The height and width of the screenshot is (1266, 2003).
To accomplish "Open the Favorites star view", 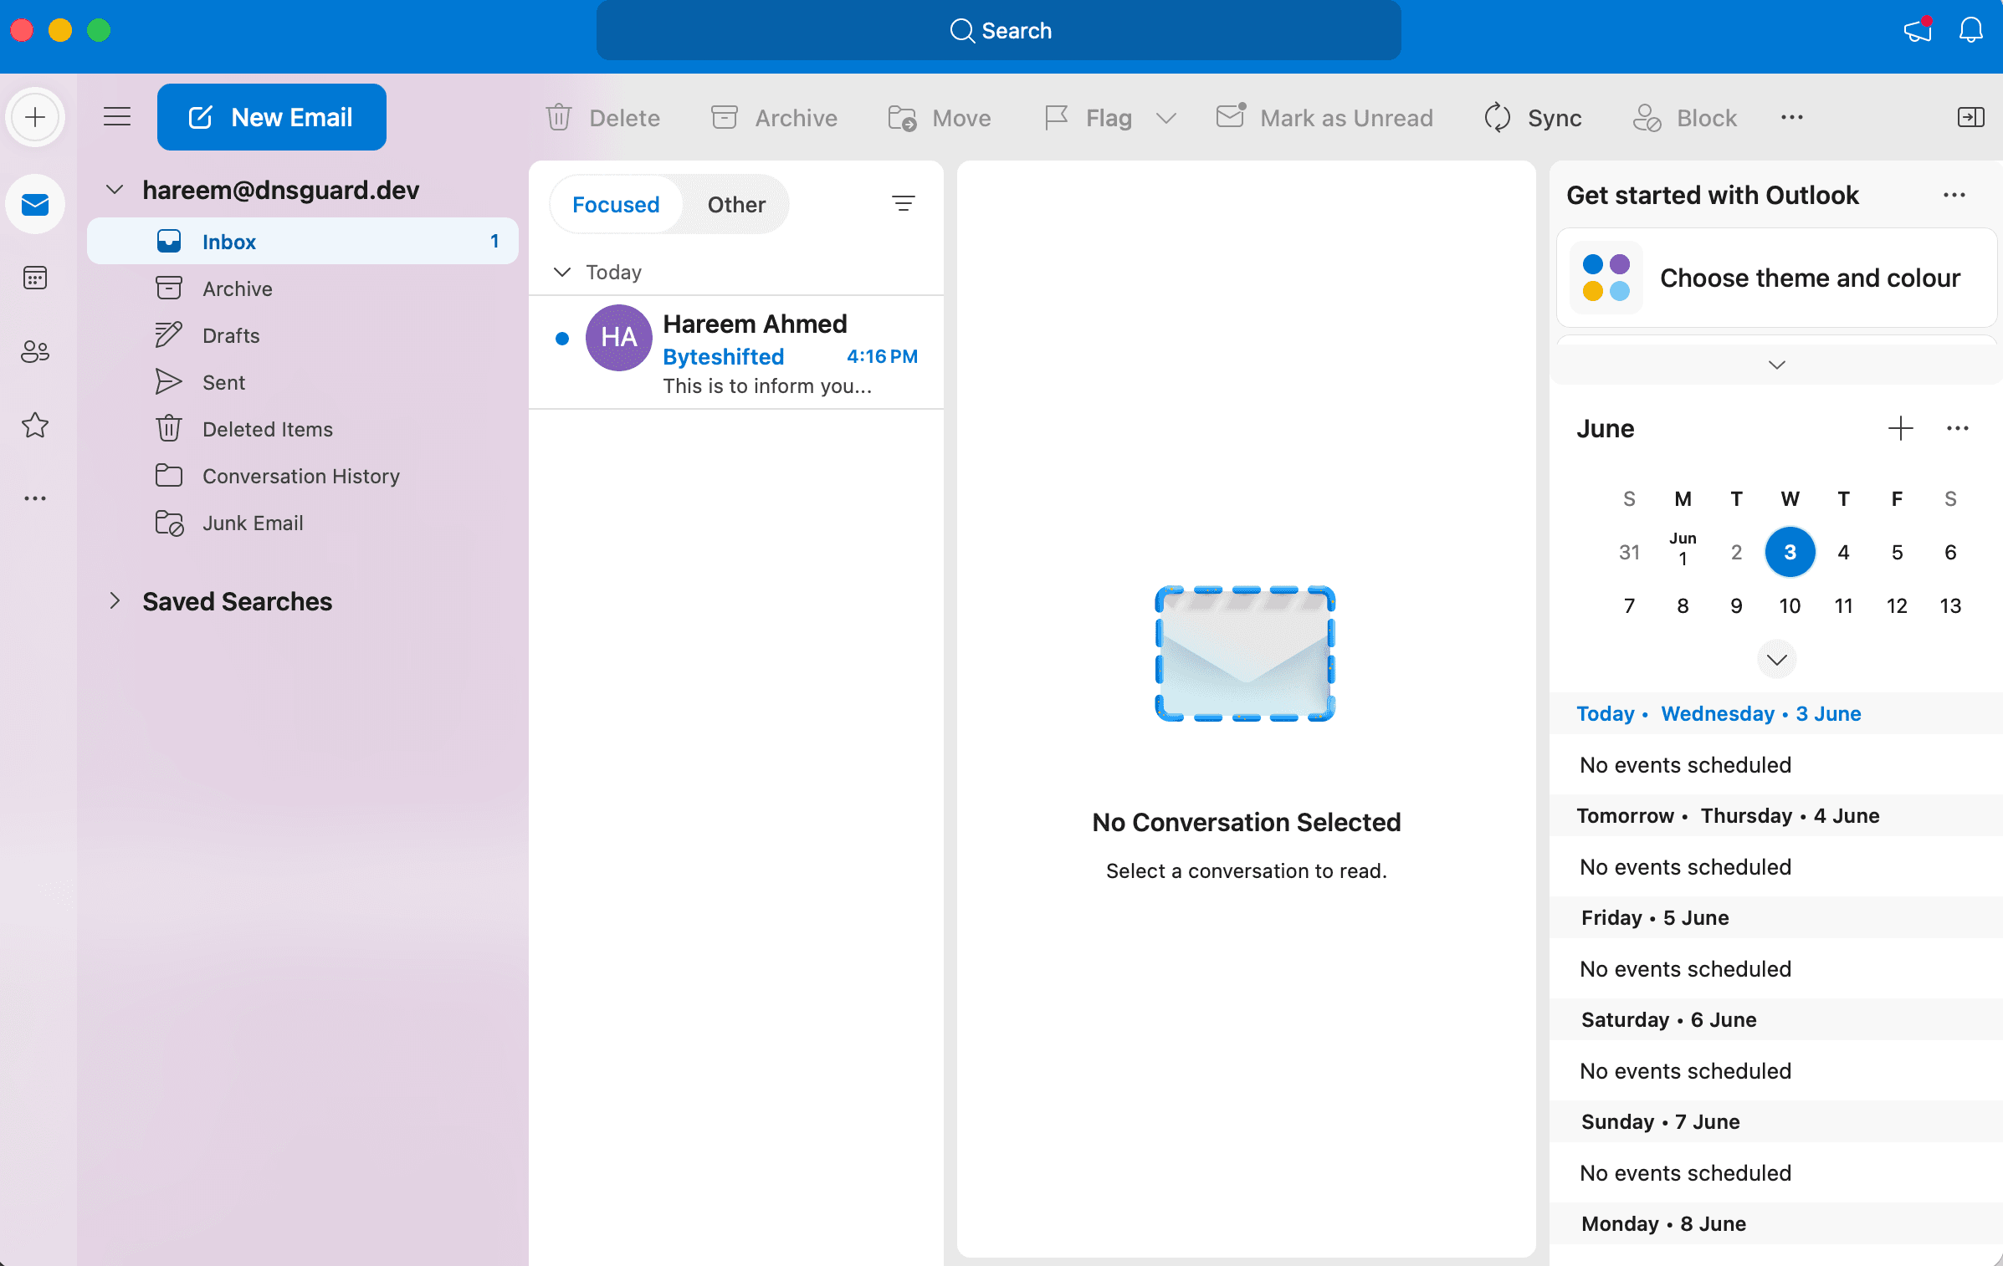I will 35,425.
